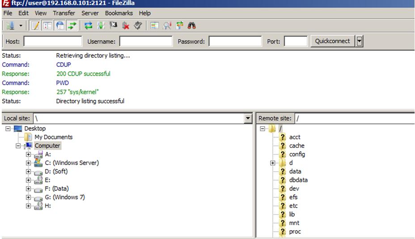Image resolution: width=415 pixels, height=239 pixels.
Task: Click the binoculars search remote files icon
Action: (191, 25)
